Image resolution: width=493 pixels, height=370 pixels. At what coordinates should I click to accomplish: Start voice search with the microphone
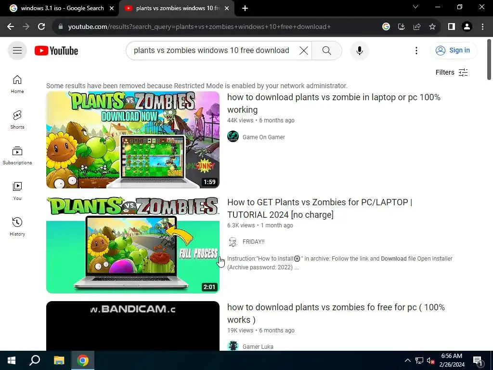[359, 50]
